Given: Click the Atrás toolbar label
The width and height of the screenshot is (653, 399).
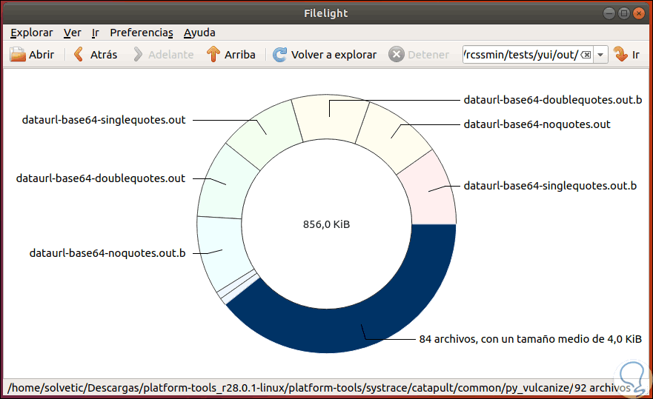Looking at the screenshot, I should pos(104,55).
